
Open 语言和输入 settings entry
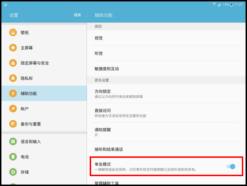point(44,141)
